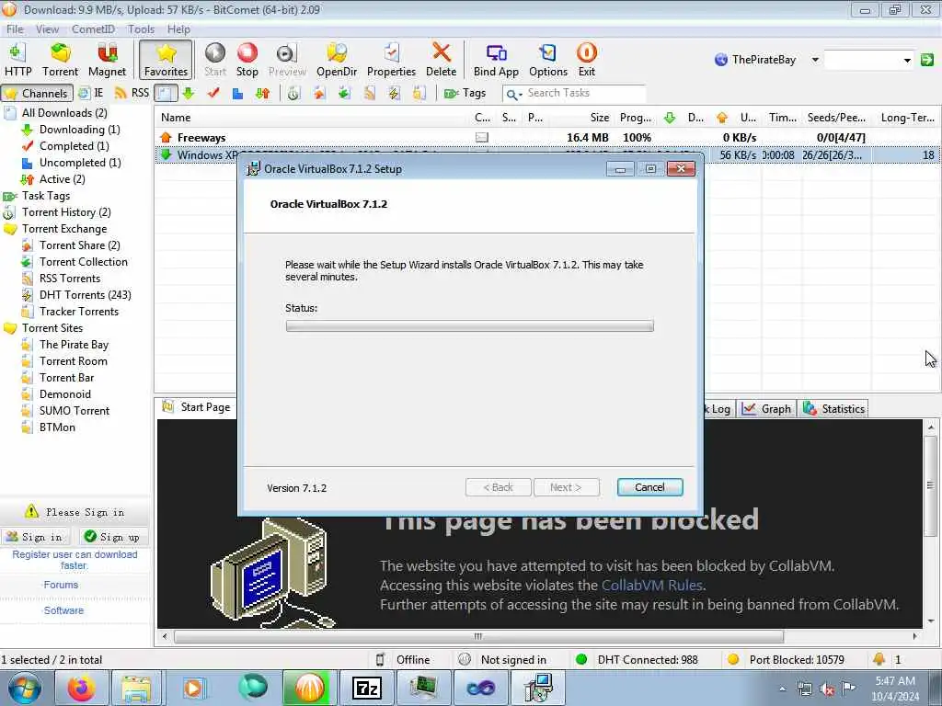Click the Torrent History clock icon
942x706 pixels.
pos(293,93)
